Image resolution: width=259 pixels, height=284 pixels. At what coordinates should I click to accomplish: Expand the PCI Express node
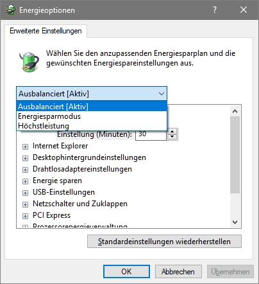25,216
